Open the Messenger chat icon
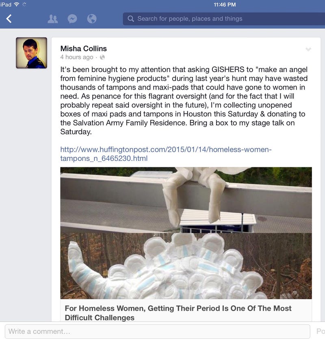Screen dimensions: 325x340 (x=72, y=19)
